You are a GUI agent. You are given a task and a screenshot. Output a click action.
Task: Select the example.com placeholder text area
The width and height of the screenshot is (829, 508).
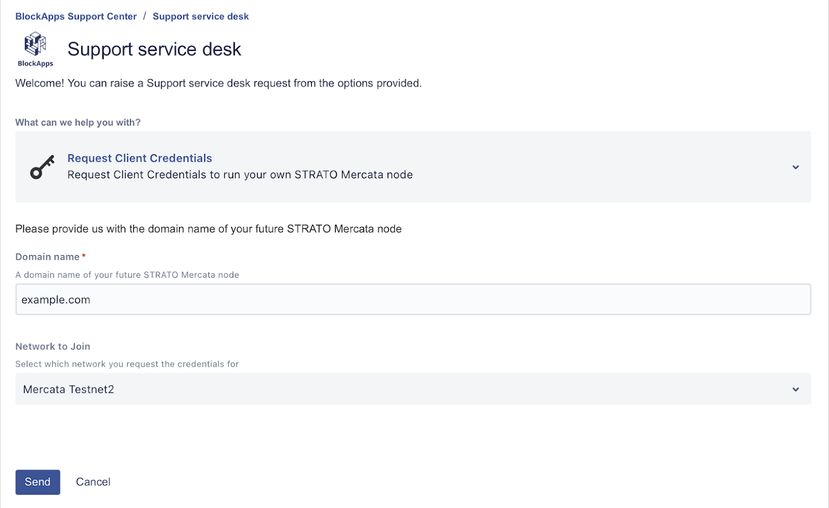[x=55, y=299]
